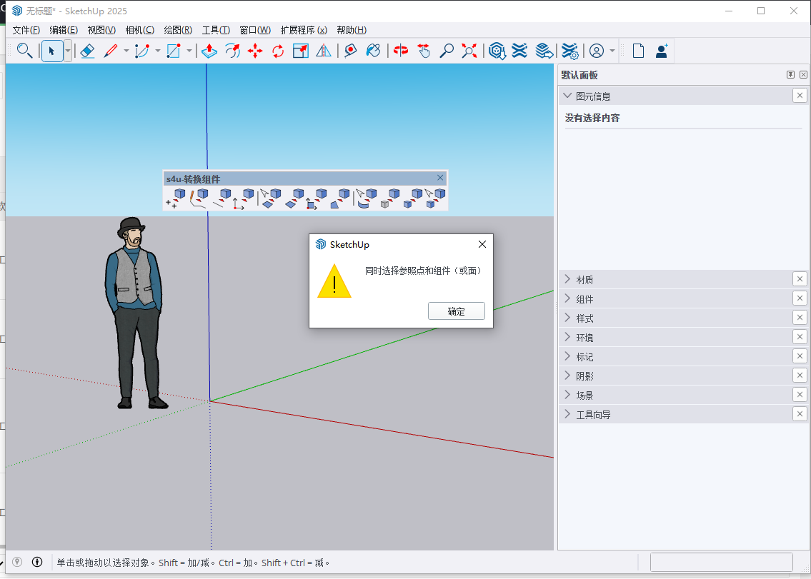811x579 pixels.
Task: Select the Tape Measure tool
Action: pos(350,51)
